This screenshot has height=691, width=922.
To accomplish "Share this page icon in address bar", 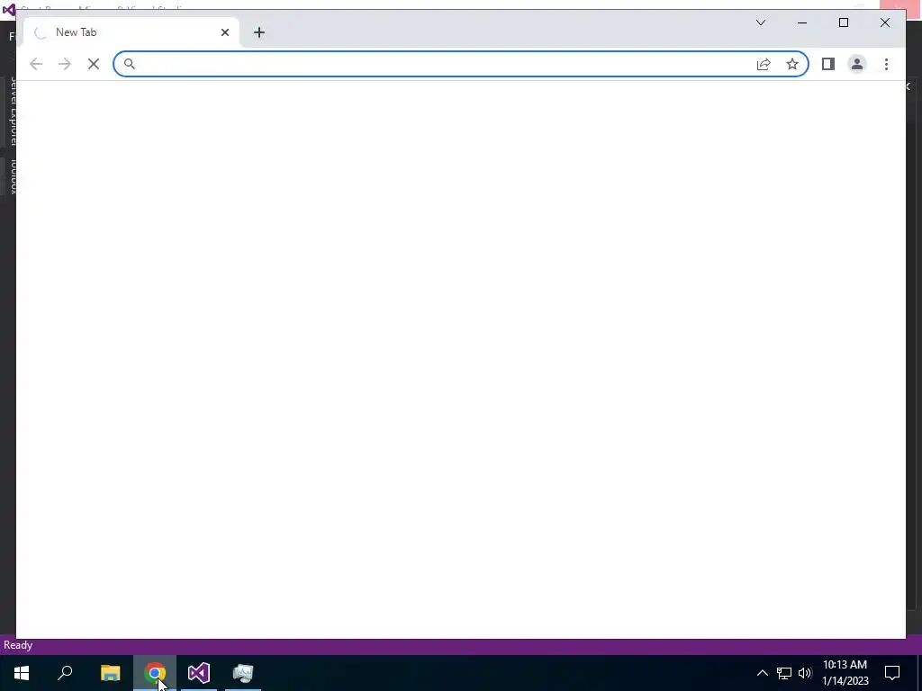I will [764, 64].
